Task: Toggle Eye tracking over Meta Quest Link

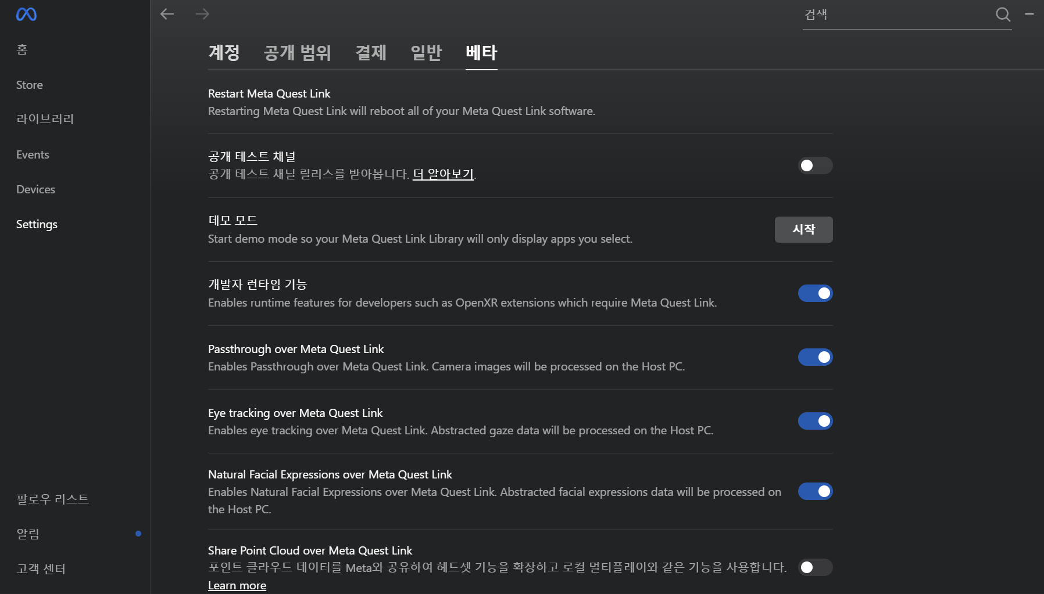Action: tap(815, 421)
